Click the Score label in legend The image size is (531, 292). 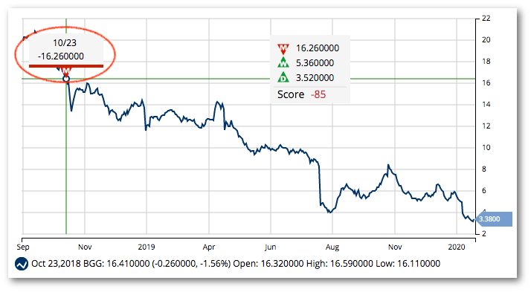[291, 94]
